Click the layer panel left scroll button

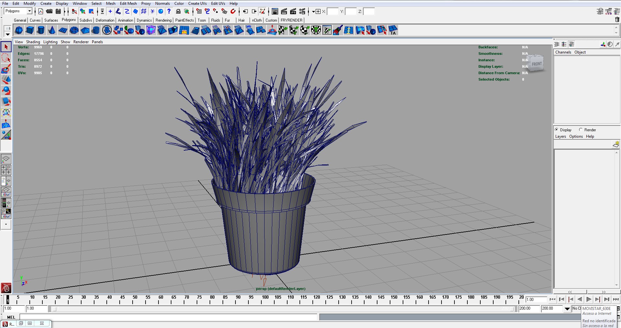pos(570,292)
